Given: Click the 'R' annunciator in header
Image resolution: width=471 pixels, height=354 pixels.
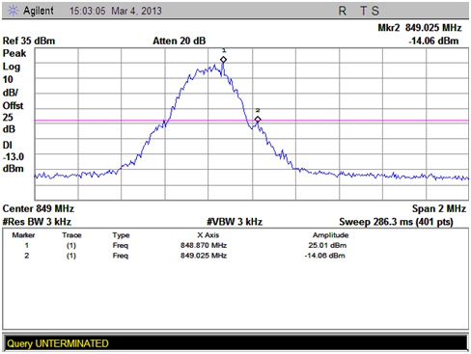Looking at the screenshot, I should click(x=343, y=11).
